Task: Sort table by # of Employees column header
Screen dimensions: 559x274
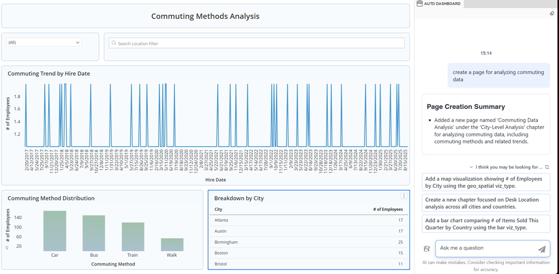Action: point(387,209)
